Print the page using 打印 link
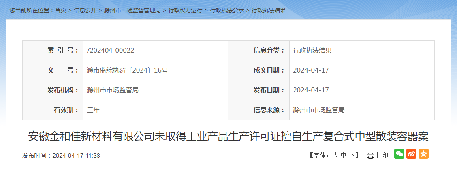The width and height of the screenshot is (457, 175). (382, 156)
